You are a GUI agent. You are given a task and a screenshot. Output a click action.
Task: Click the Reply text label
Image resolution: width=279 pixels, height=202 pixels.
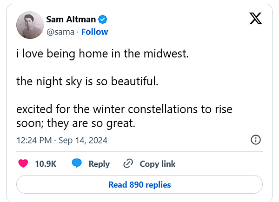tap(99, 164)
